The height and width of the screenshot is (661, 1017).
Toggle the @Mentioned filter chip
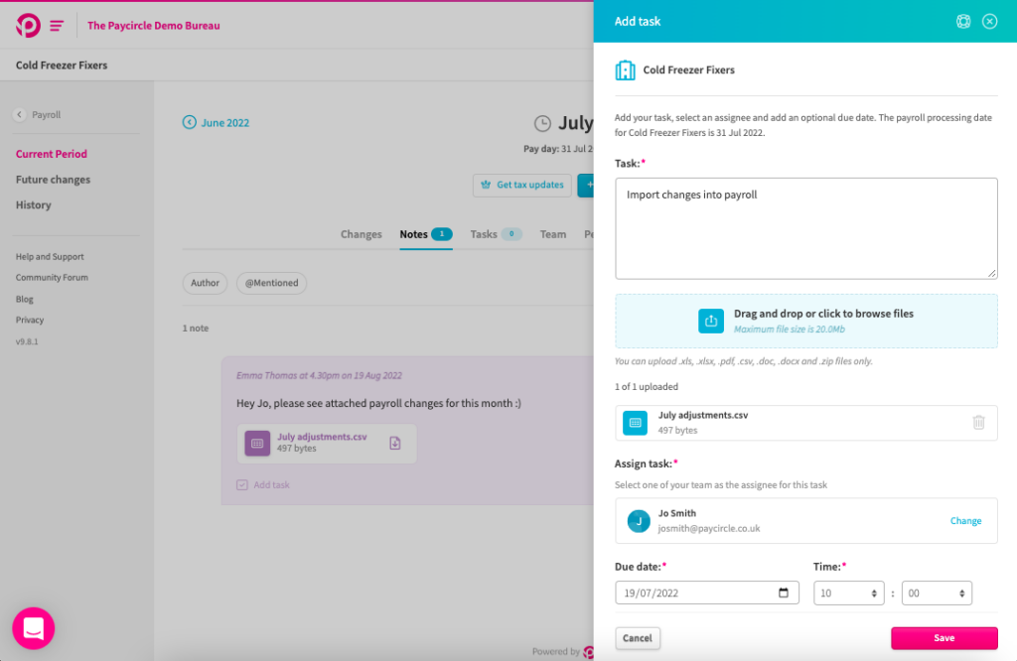coord(271,283)
